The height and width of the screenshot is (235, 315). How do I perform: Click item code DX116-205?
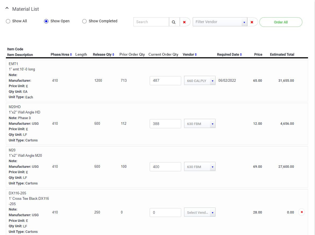pos(17,193)
